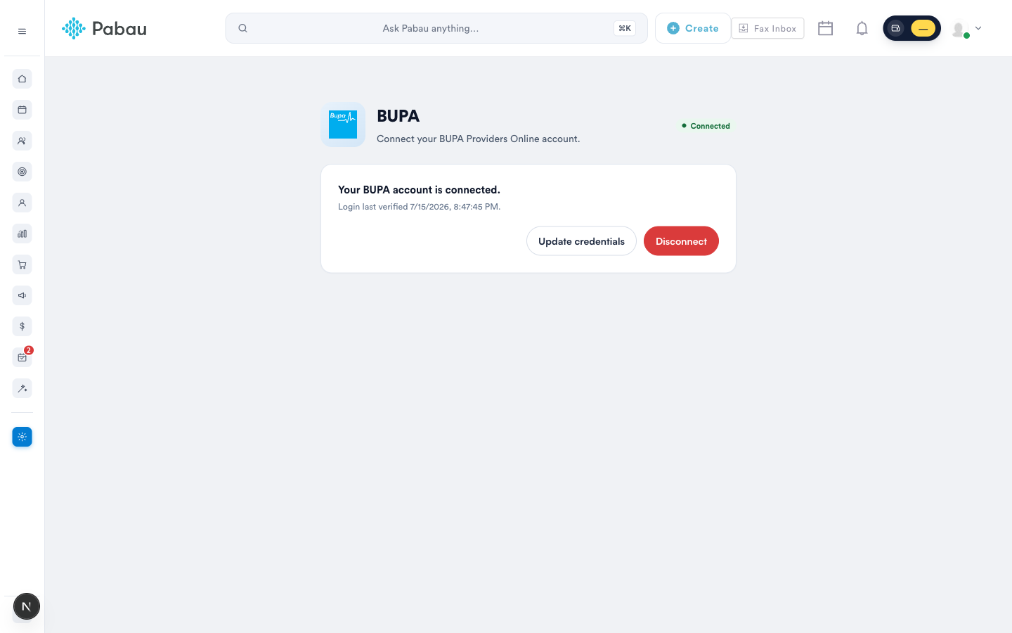Click the ⌘K shortcut badge
Image resolution: width=1012 pixels, height=633 pixels.
click(625, 28)
